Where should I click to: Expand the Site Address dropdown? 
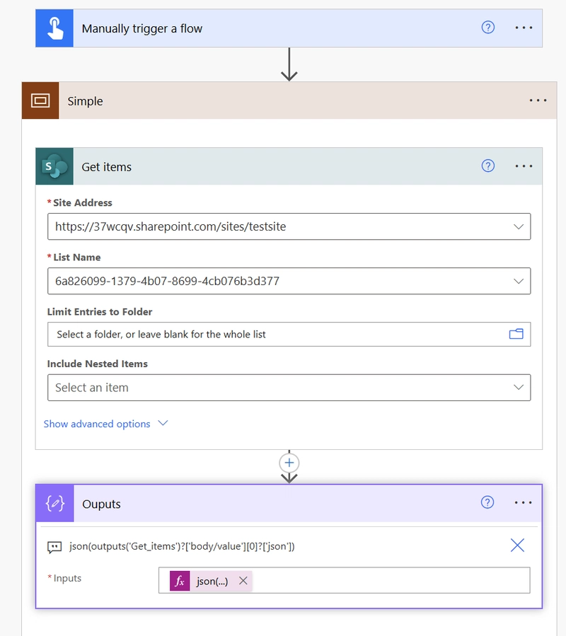click(518, 226)
